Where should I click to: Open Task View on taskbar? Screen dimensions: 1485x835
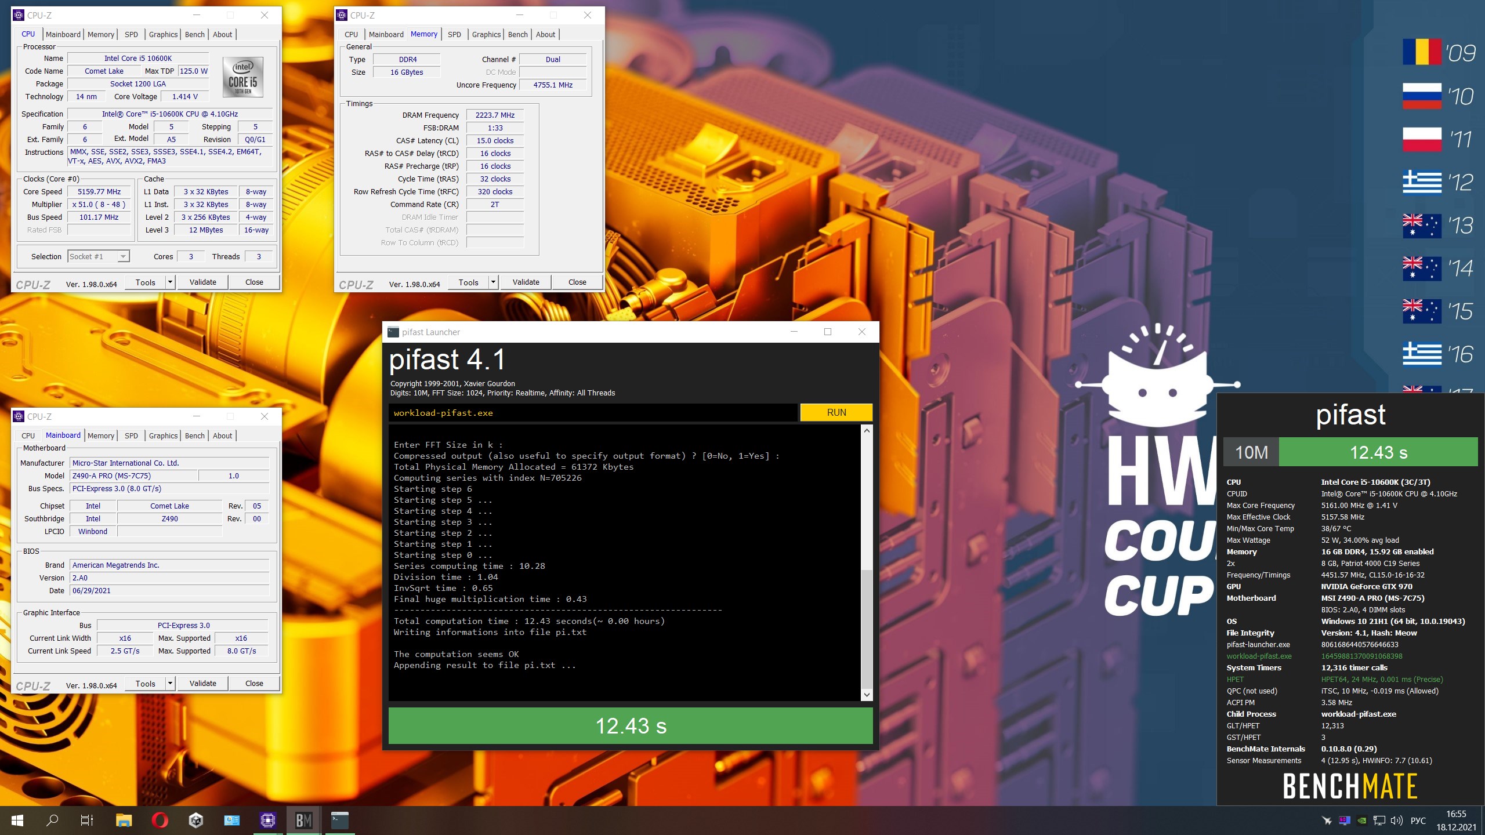(87, 821)
